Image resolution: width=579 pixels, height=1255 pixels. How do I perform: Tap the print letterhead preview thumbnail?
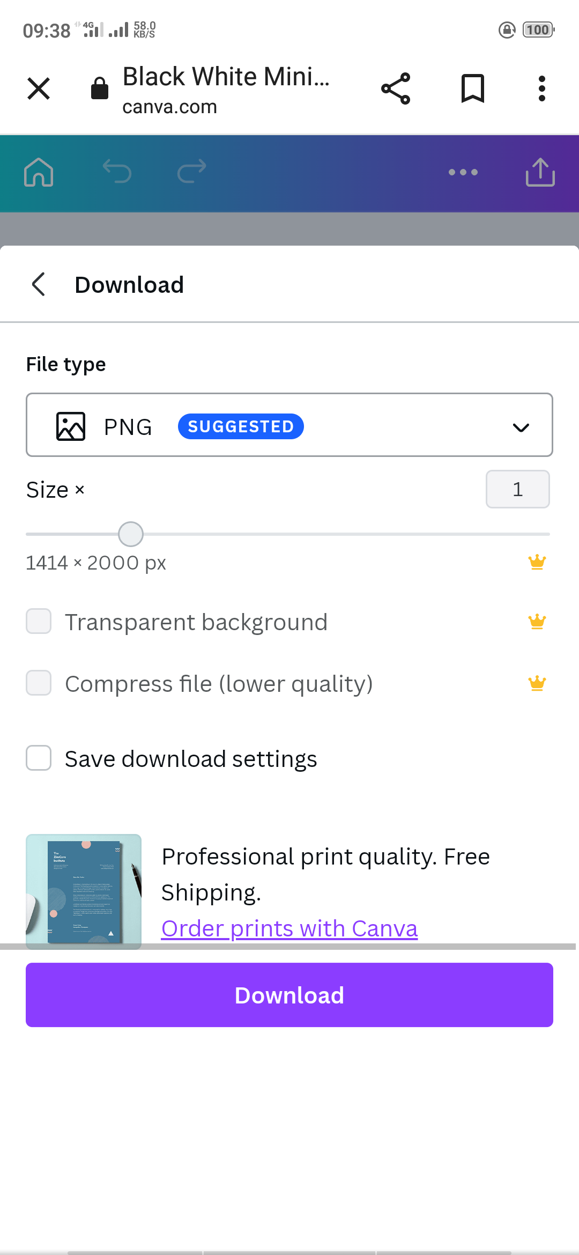(x=84, y=890)
